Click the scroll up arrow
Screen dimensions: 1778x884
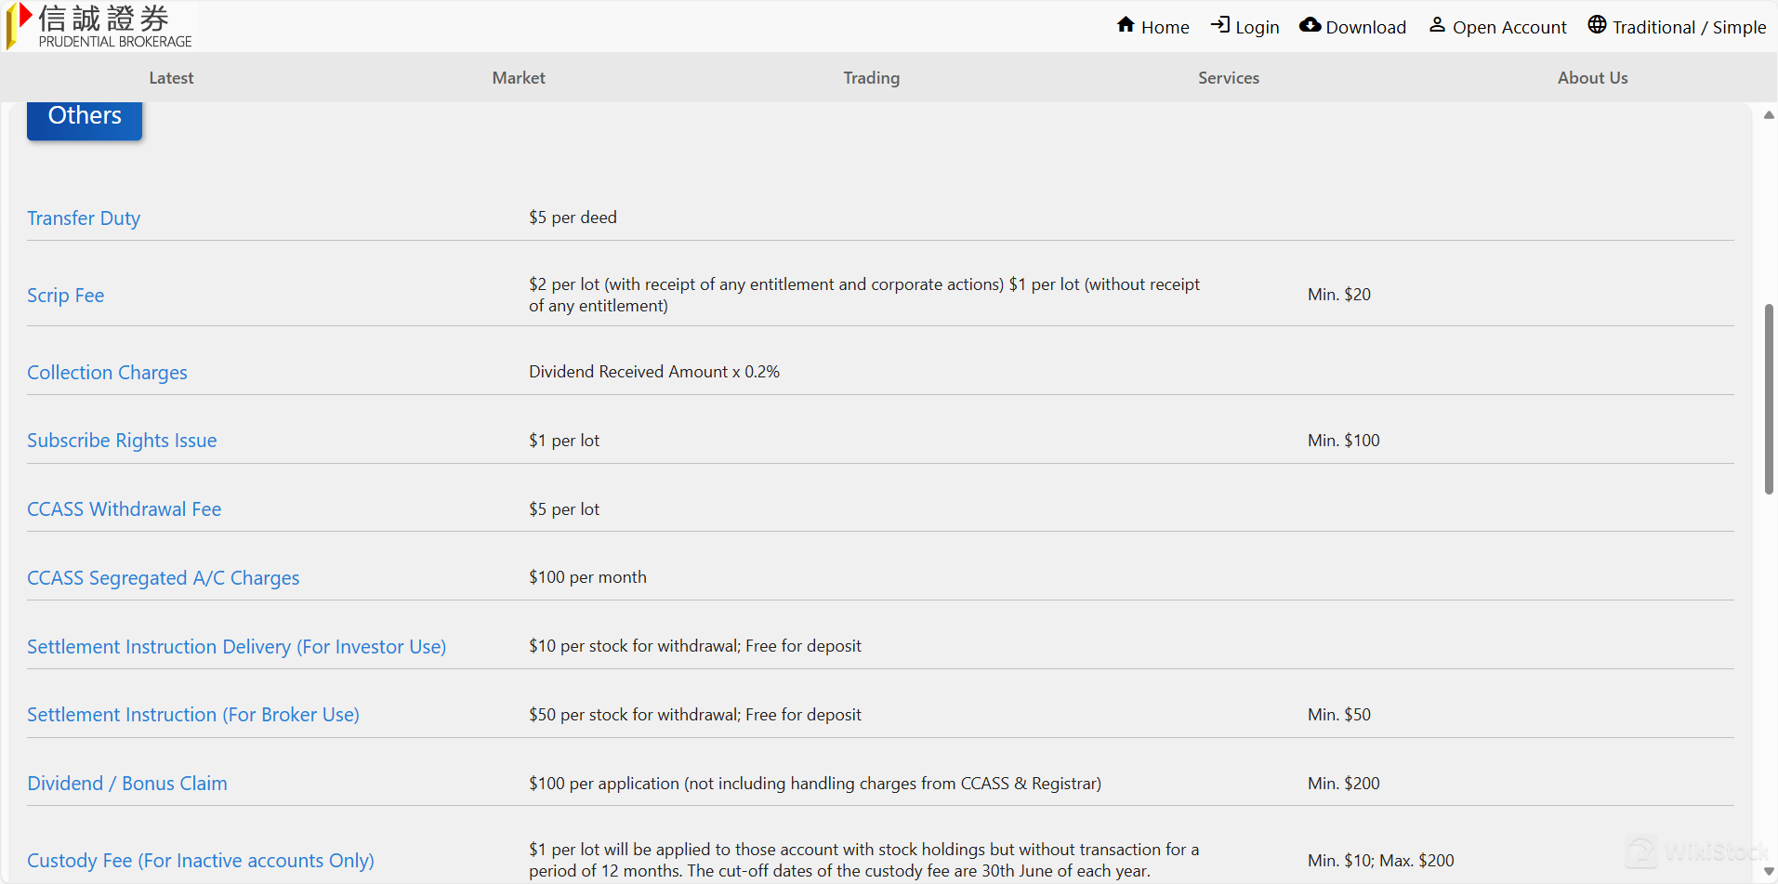(x=1769, y=115)
